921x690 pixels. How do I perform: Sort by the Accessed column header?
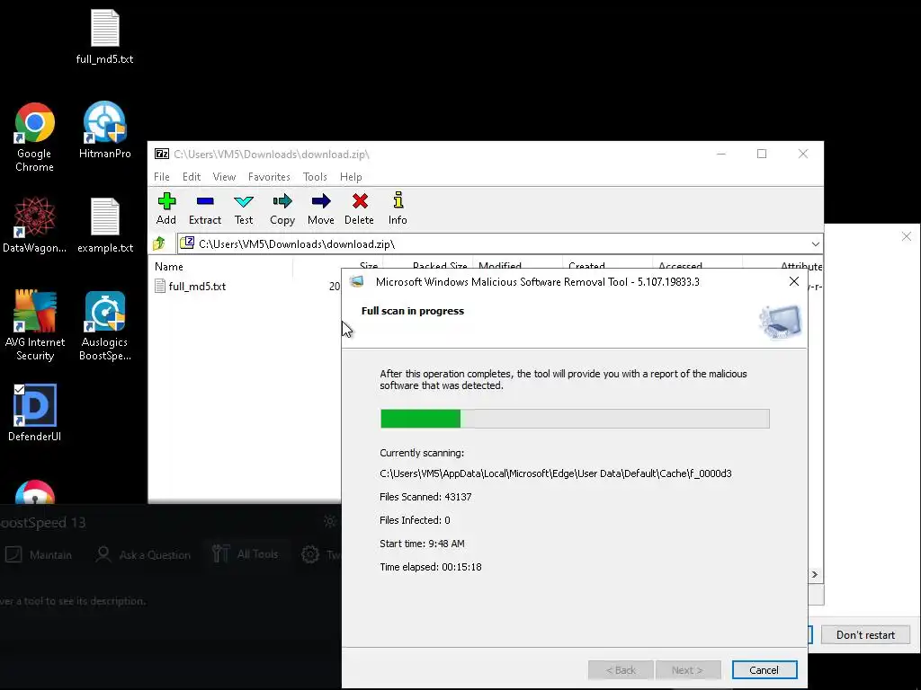tap(680, 265)
